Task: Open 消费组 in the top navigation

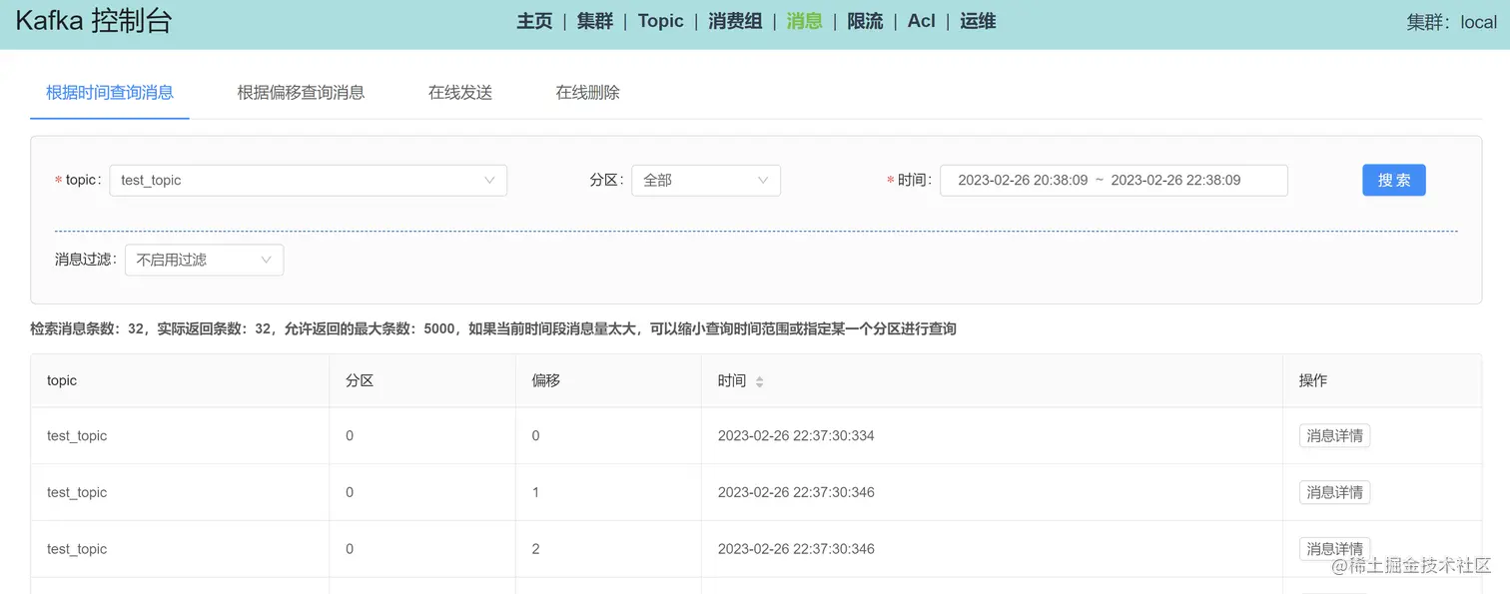Action: tap(735, 21)
